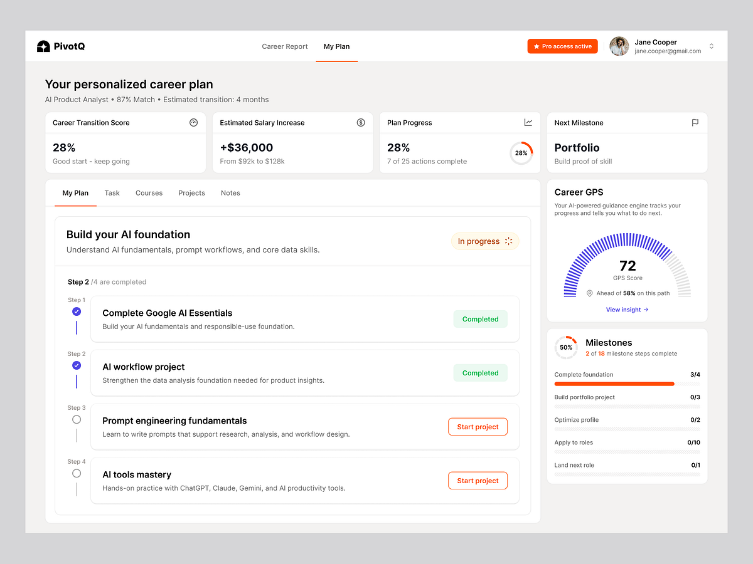The height and width of the screenshot is (564, 753).
Task: Click the 50% Milestones progress ring
Action: click(x=566, y=347)
